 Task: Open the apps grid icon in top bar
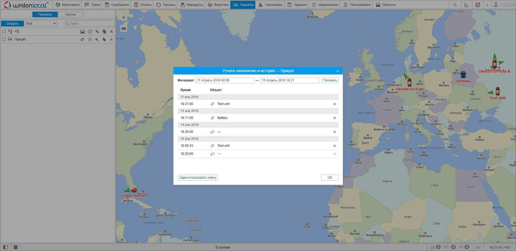(x=478, y=5)
